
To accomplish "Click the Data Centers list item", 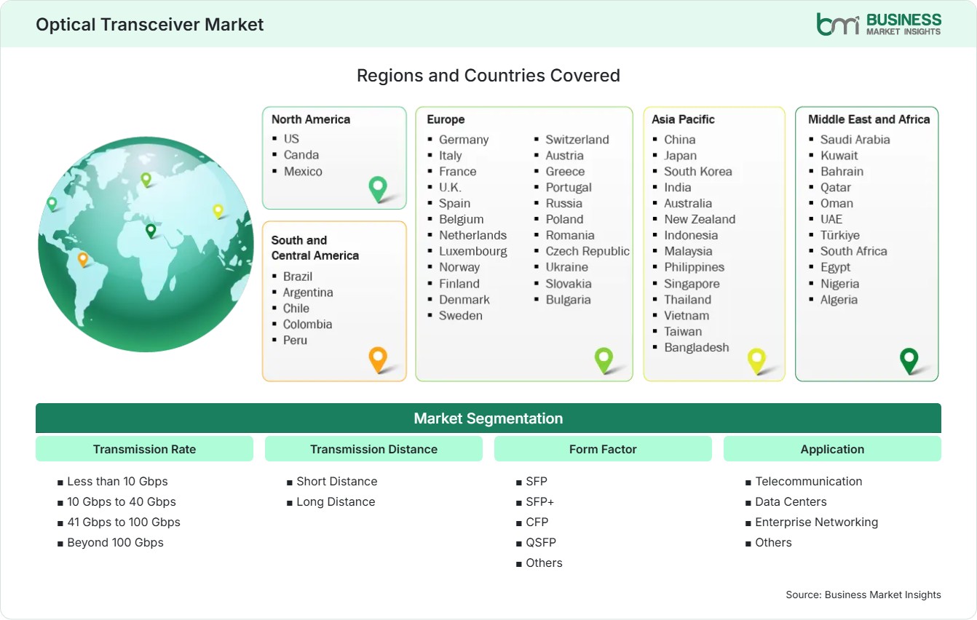I will tap(791, 501).
